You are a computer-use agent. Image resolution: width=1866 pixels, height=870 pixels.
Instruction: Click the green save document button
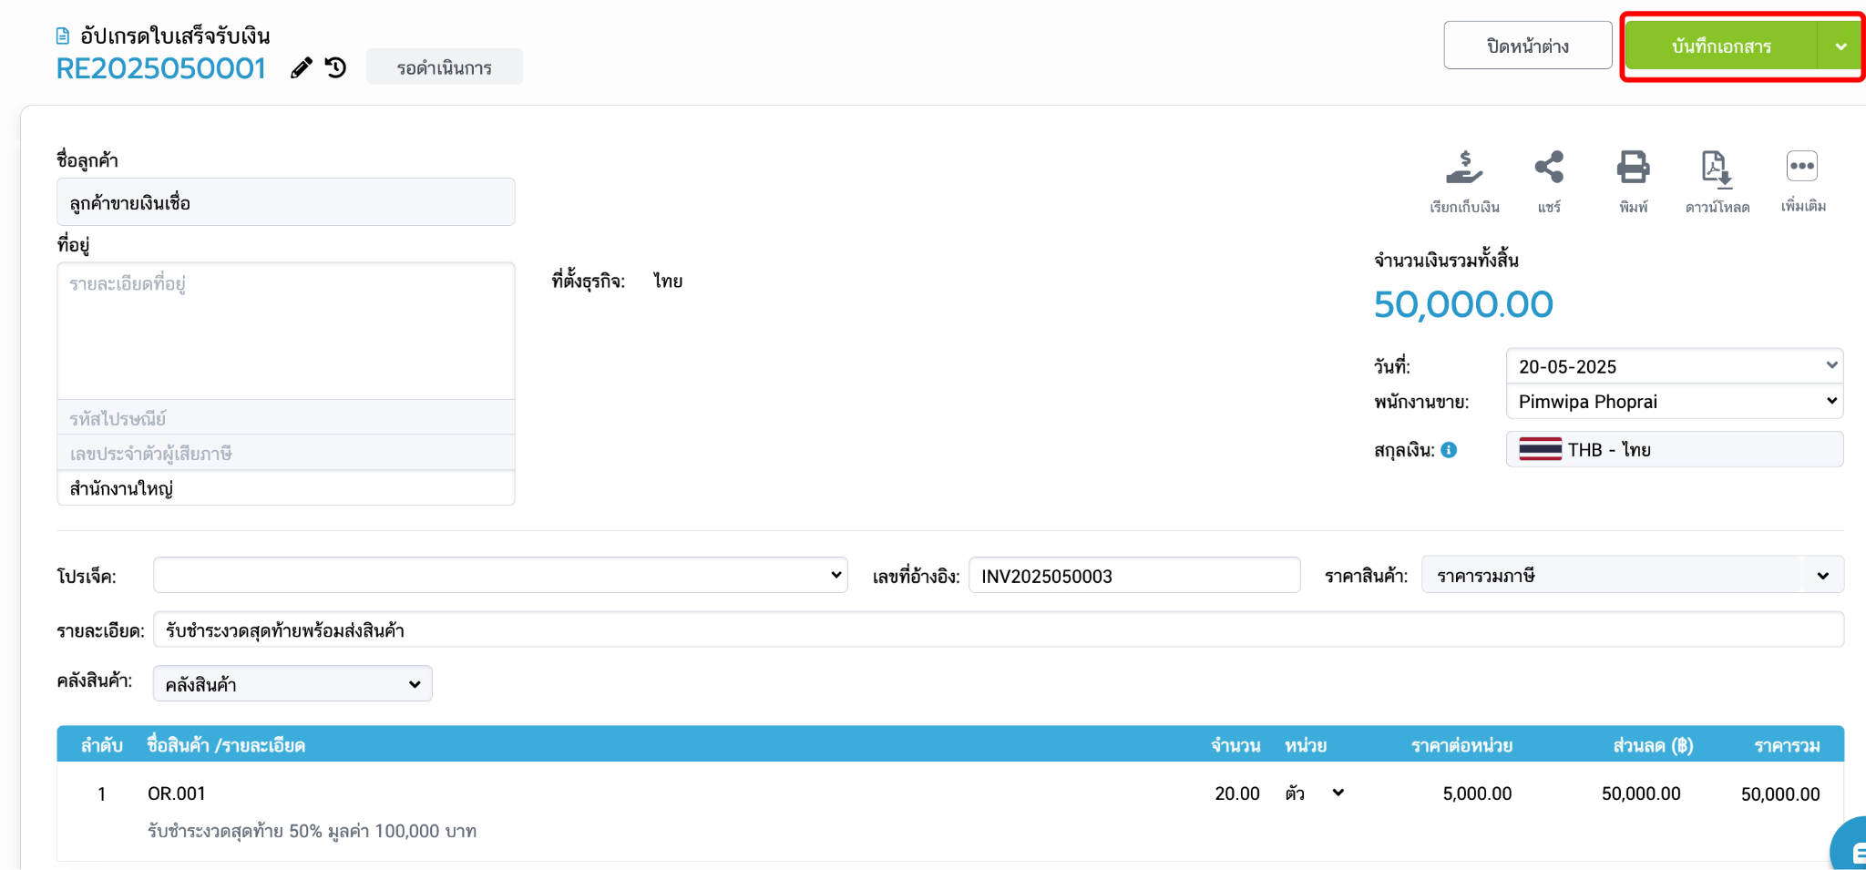coord(1722,46)
